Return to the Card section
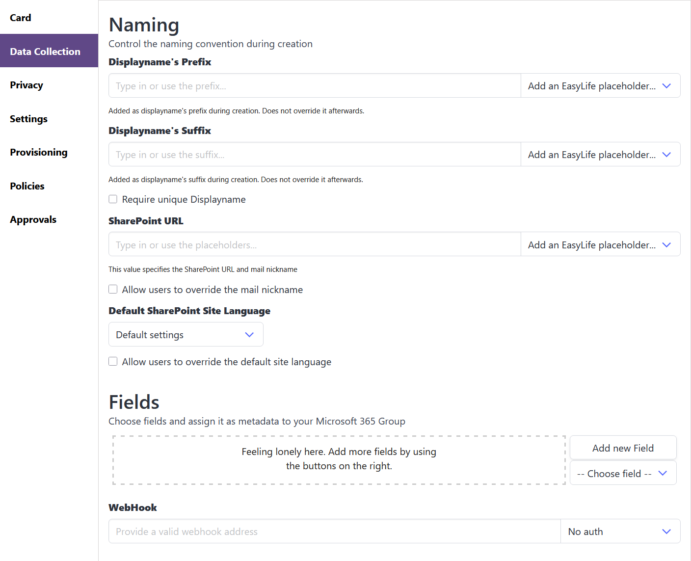Viewport: 691px width, 561px height. click(21, 17)
